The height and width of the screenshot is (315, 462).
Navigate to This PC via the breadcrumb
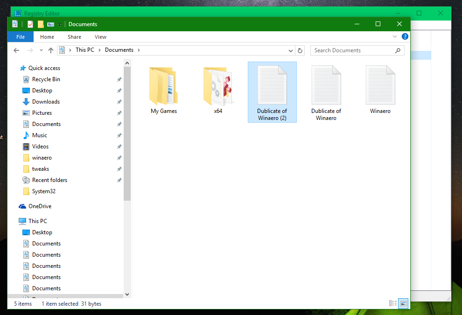coord(84,49)
